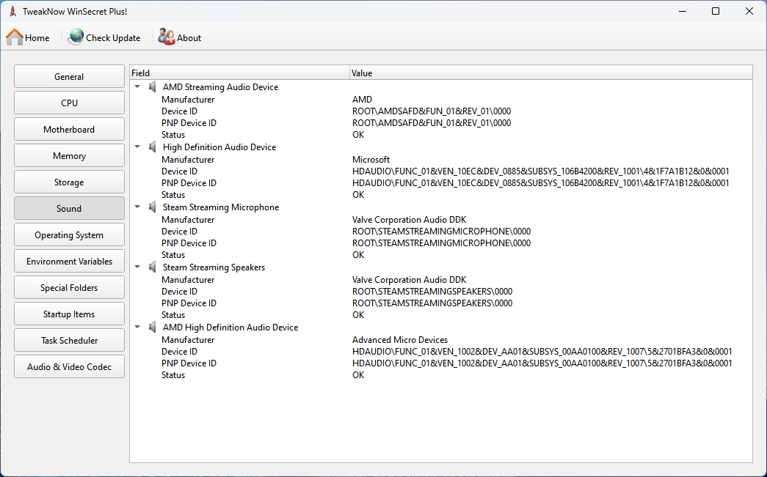Select the Steam Streaming Speakers row
Image resolution: width=767 pixels, height=477 pixels.
[440, 267]
